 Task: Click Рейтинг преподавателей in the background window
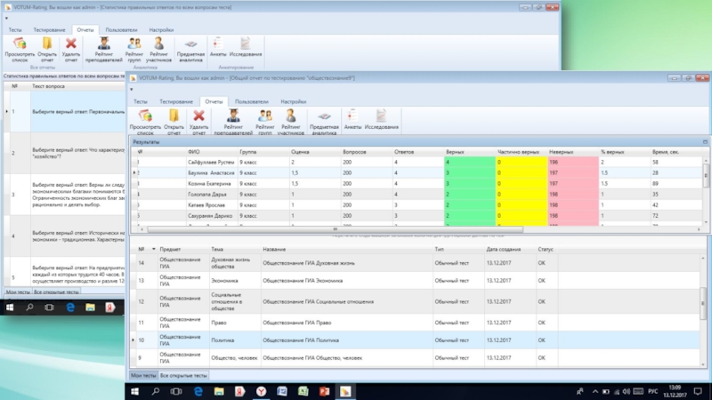pos(106,43)
